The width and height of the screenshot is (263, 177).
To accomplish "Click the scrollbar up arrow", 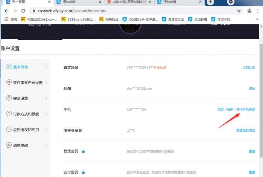I will click(261, 26).
